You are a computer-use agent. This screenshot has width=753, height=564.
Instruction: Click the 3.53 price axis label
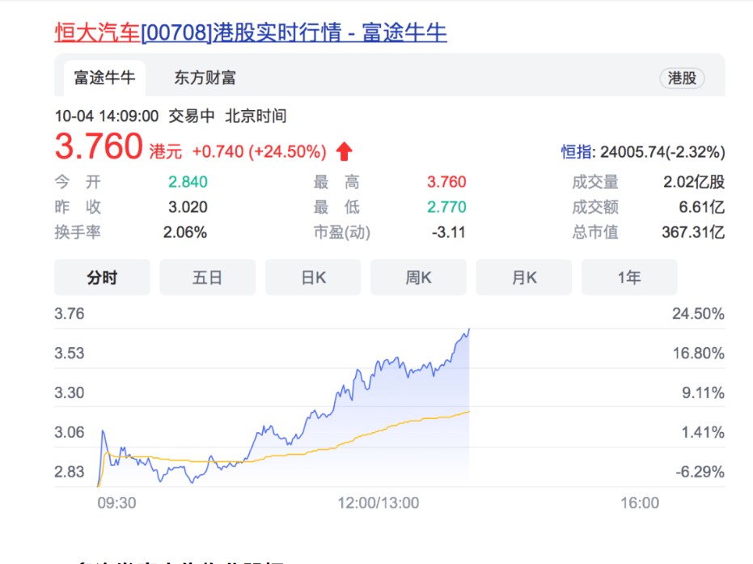click(x=70, y=353)
